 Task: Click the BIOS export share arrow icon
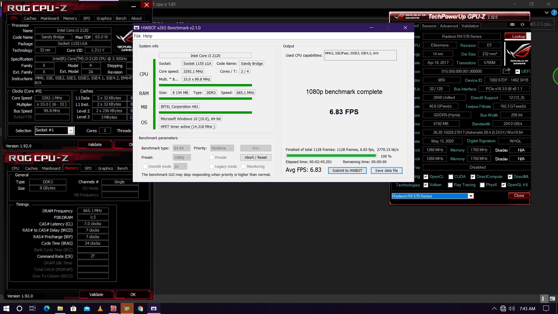click(507, 71)
